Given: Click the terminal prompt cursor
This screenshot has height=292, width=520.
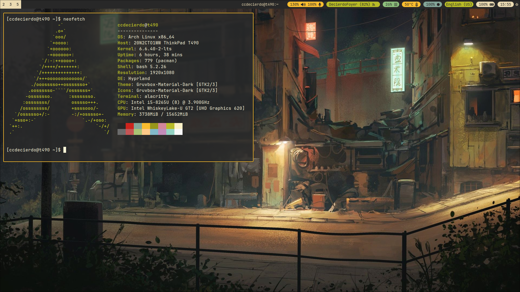Looking at the screenshot, I should coord(65,150).
